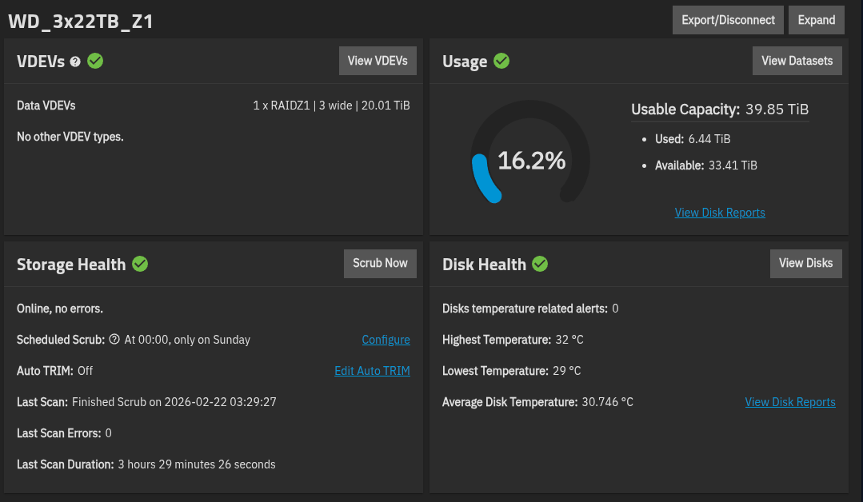Click the WD_3x22TB_Z1 pool title

(x=80, y=22)
